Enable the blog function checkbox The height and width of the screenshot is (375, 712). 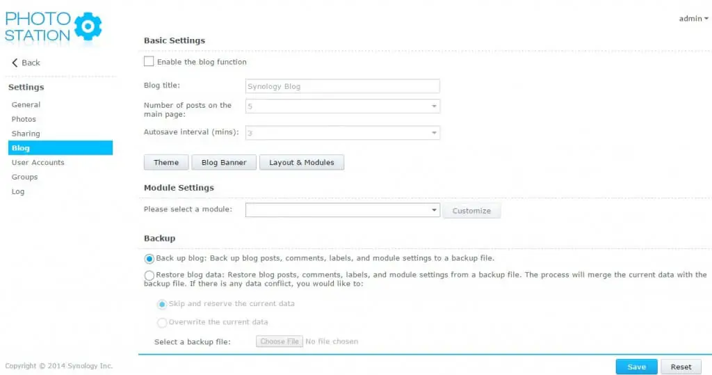pyautogui.click(x=149, y=62)
